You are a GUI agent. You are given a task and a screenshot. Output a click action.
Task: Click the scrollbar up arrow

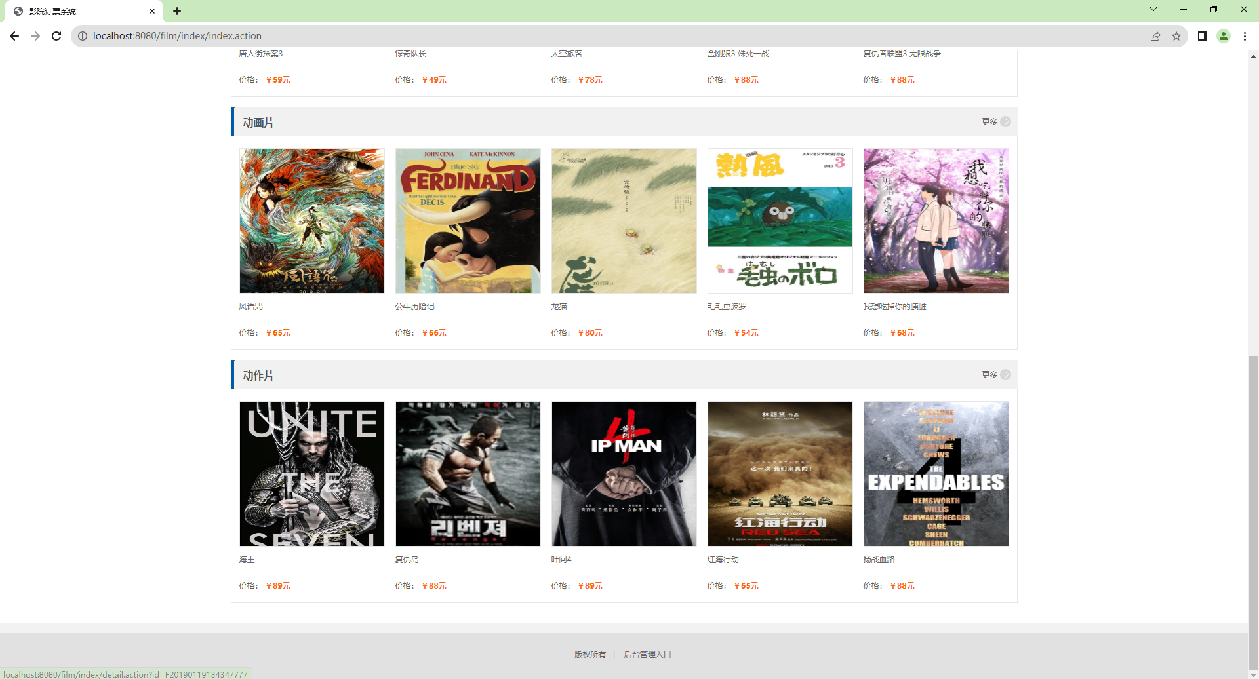tap(1253, 56)
